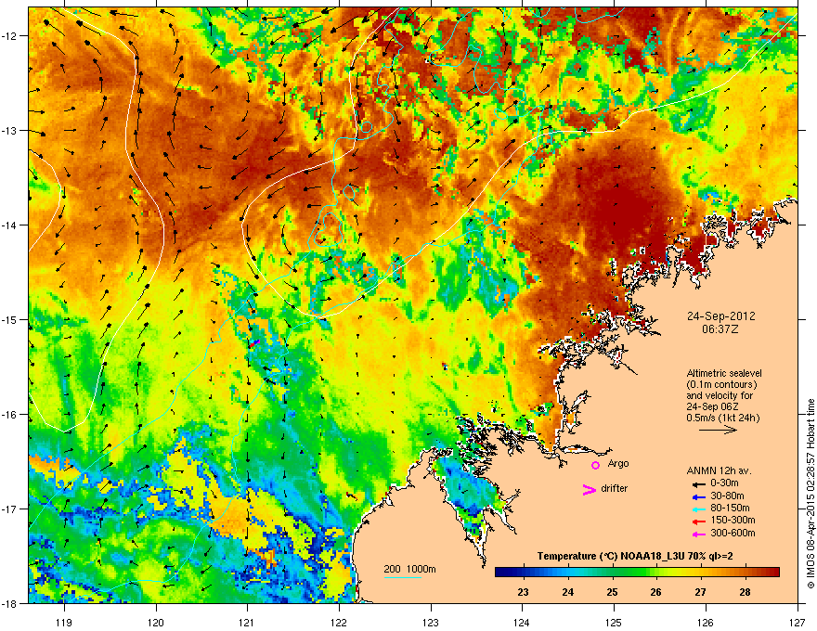Click the '200 1000m' bathymetry label
This screenshot has width=817, height=631.
point(409,569)
